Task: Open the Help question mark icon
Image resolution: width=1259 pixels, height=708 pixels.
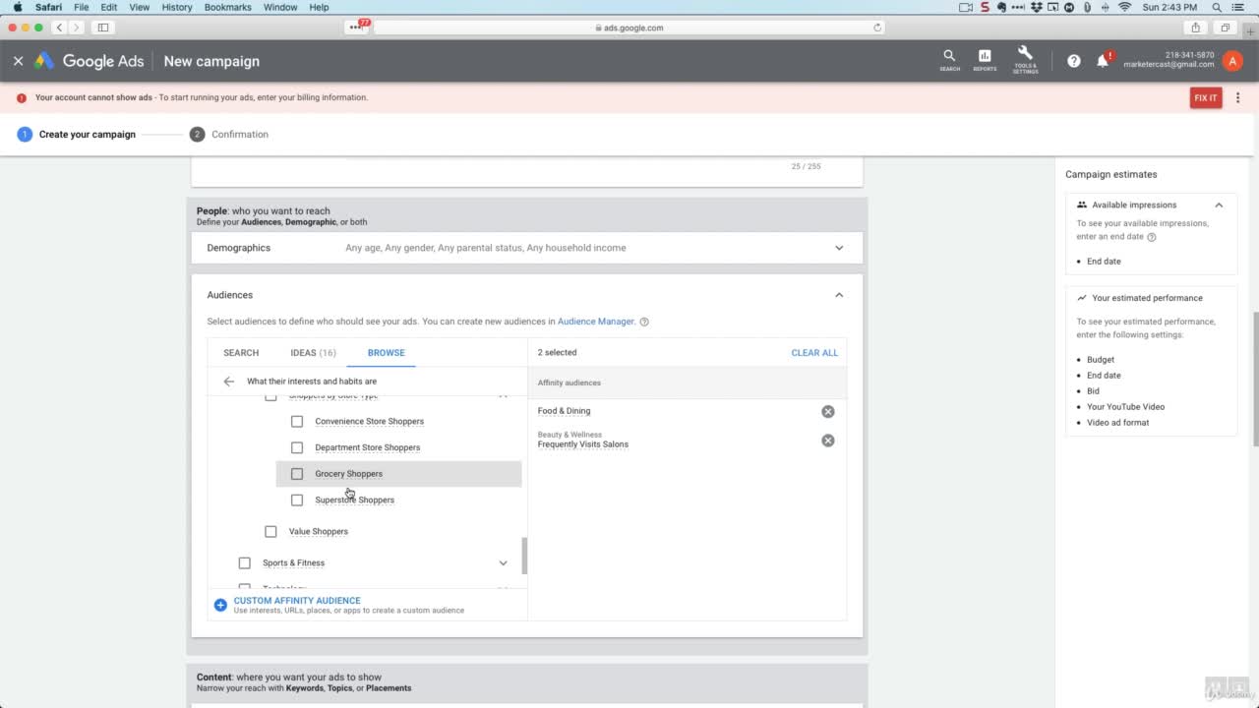Action: click(1074, 61)
